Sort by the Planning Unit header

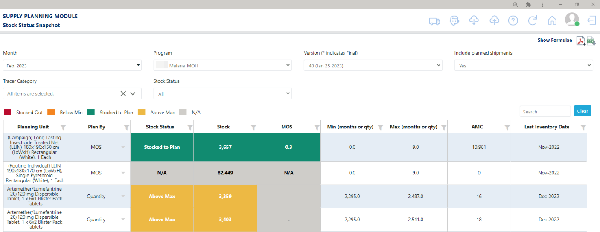[33, 127]
